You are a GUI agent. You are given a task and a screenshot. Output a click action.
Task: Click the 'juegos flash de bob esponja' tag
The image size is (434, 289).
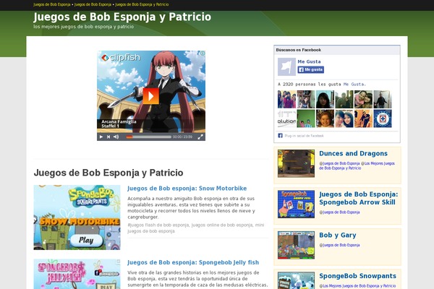(158, 225)
